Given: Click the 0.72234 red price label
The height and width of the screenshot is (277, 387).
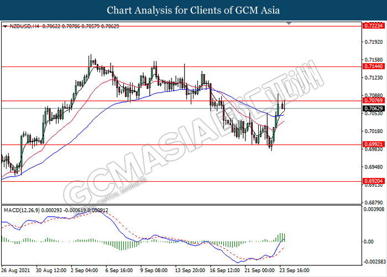Looking at the screenshot, I should pyautogui.click(x=373, y=25).
